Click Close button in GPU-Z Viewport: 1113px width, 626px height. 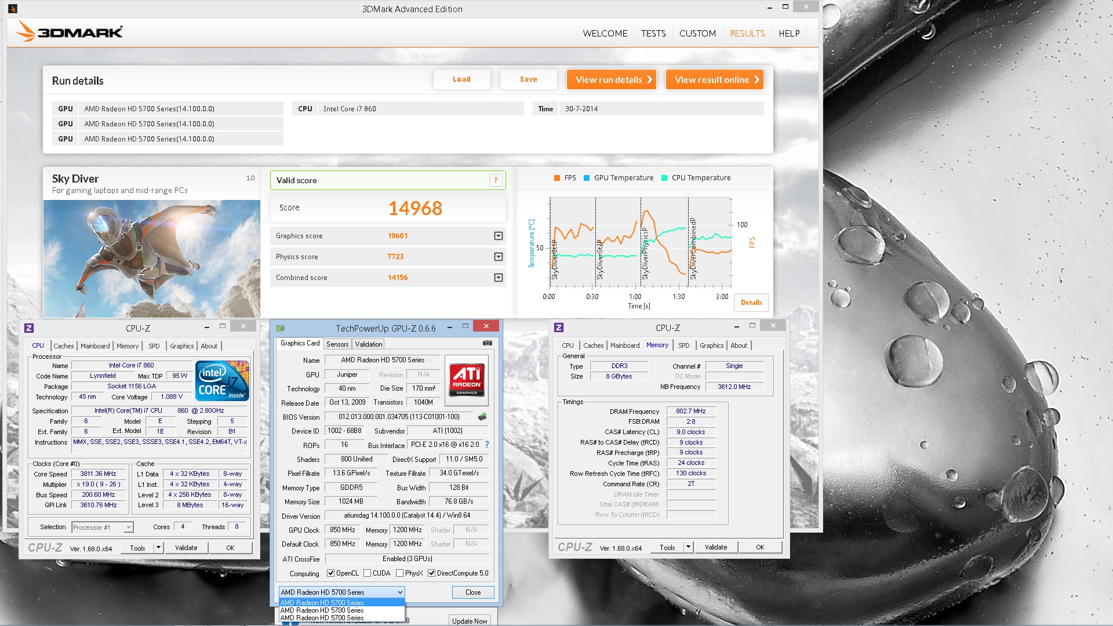point(473,592)
